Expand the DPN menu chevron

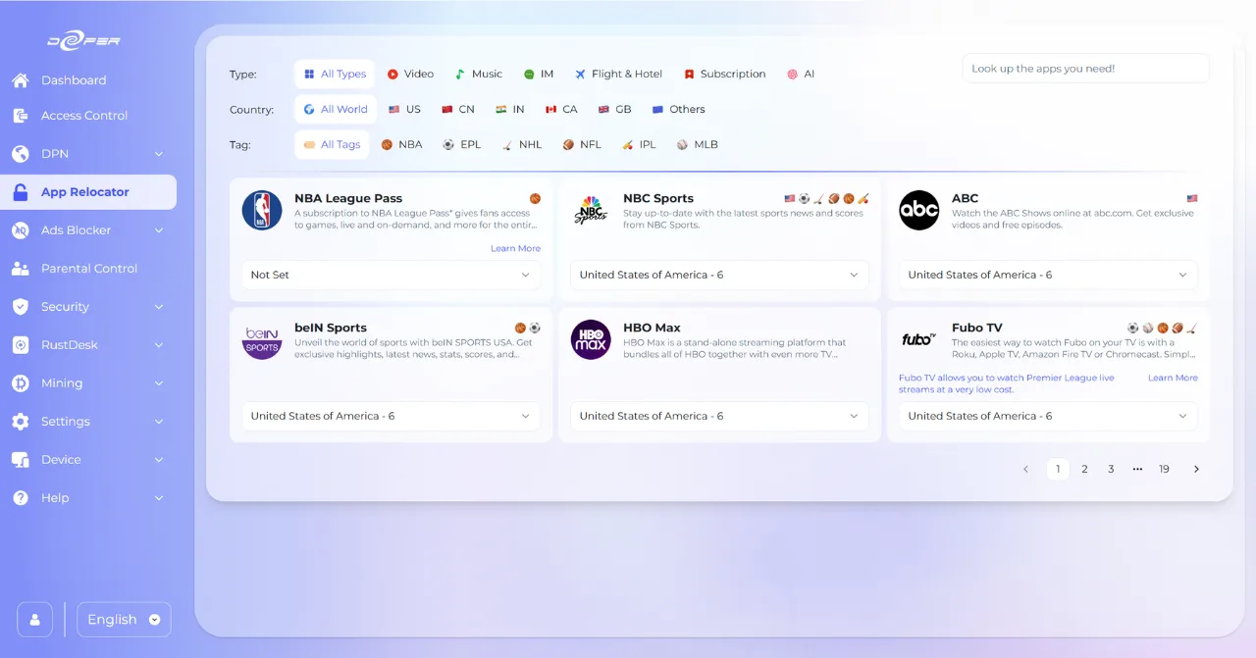click(159, 154)
